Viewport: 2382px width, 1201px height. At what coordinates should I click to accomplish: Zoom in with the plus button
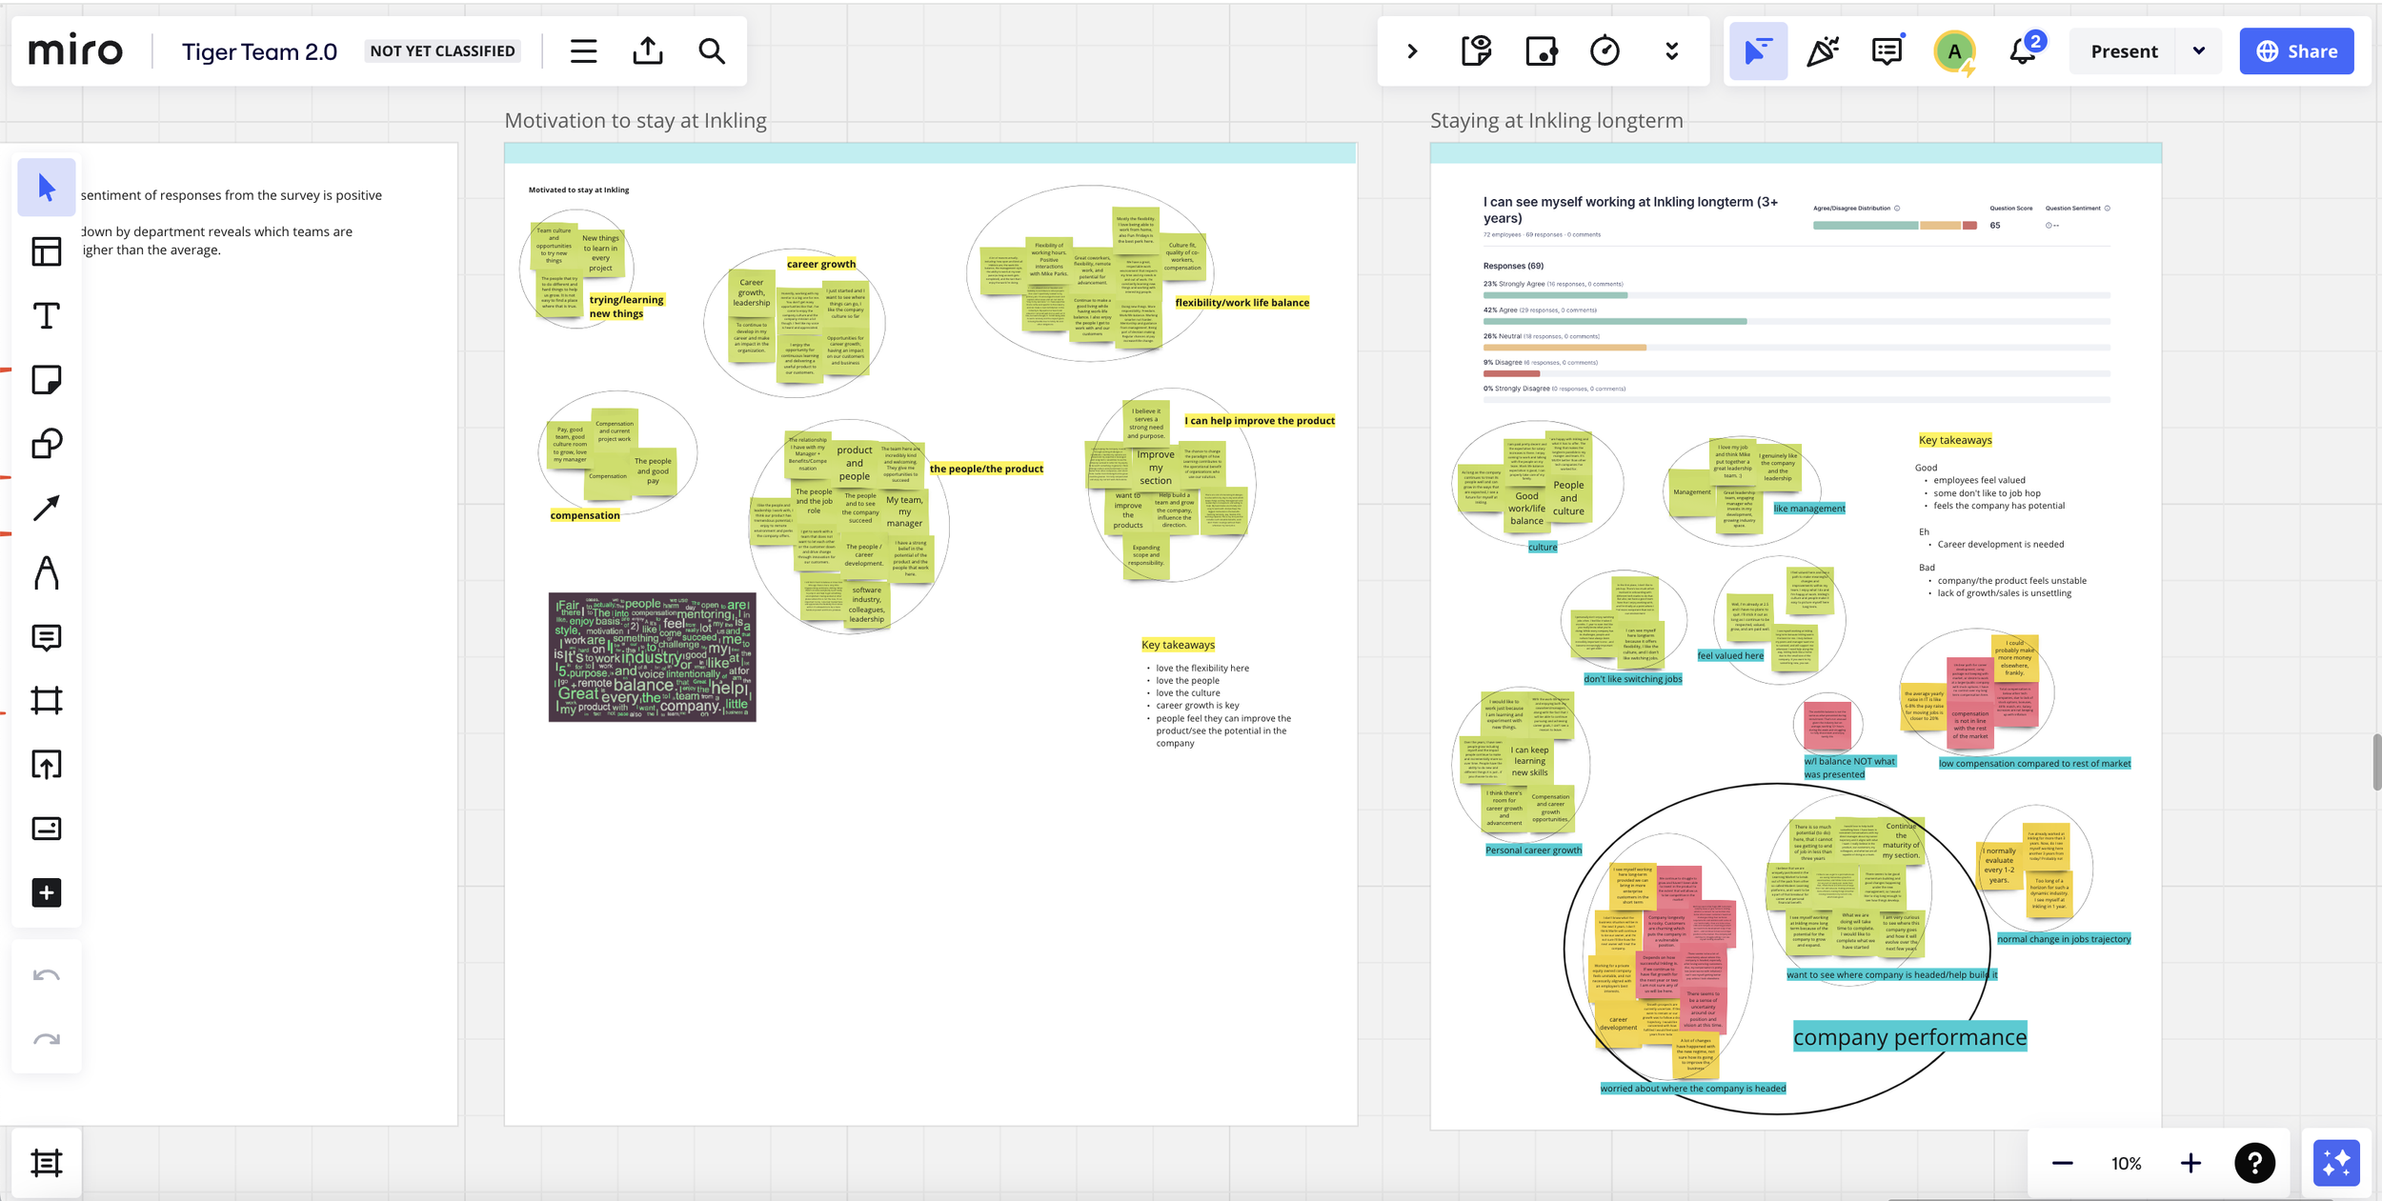click(2190, 1163)
